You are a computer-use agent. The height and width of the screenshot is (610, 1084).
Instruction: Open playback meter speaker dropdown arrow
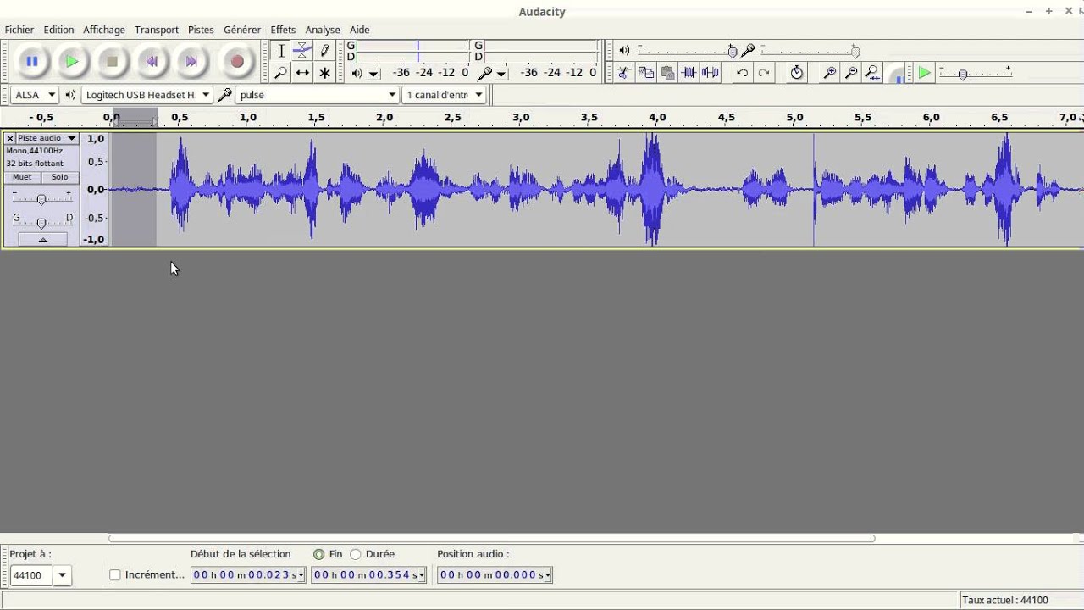[x=373, y=74]
